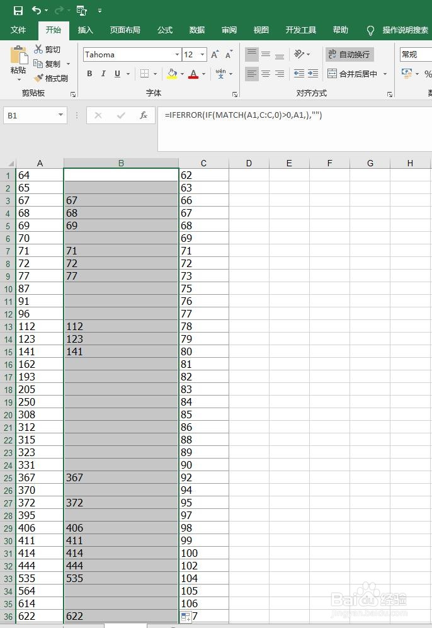
Task: Open the 文件 menu
Action: click(x=18, y=30)
